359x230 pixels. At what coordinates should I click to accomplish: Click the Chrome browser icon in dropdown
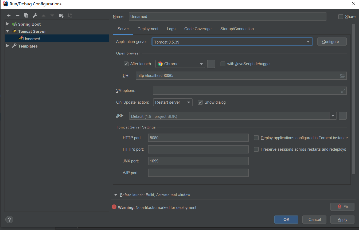pos(160,64)
